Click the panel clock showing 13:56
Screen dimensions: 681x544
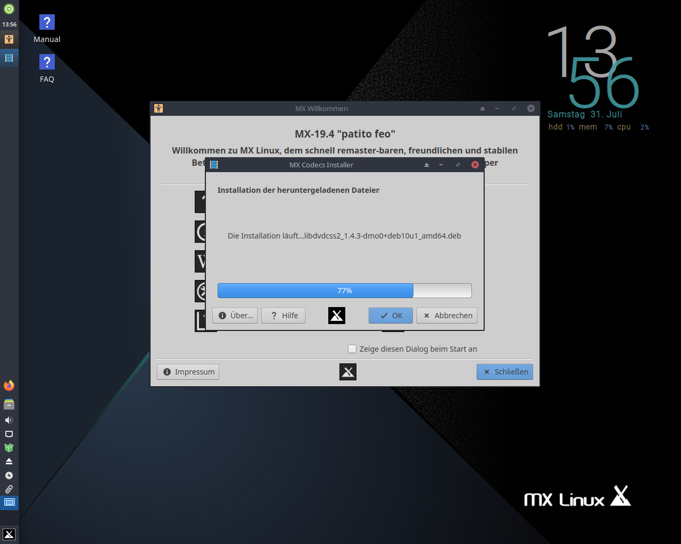point(9,24)
